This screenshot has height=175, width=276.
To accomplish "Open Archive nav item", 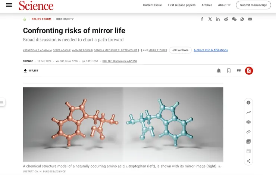I will click(x=207, y=5).
